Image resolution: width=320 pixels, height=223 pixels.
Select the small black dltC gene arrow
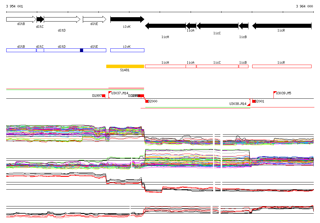40,19
